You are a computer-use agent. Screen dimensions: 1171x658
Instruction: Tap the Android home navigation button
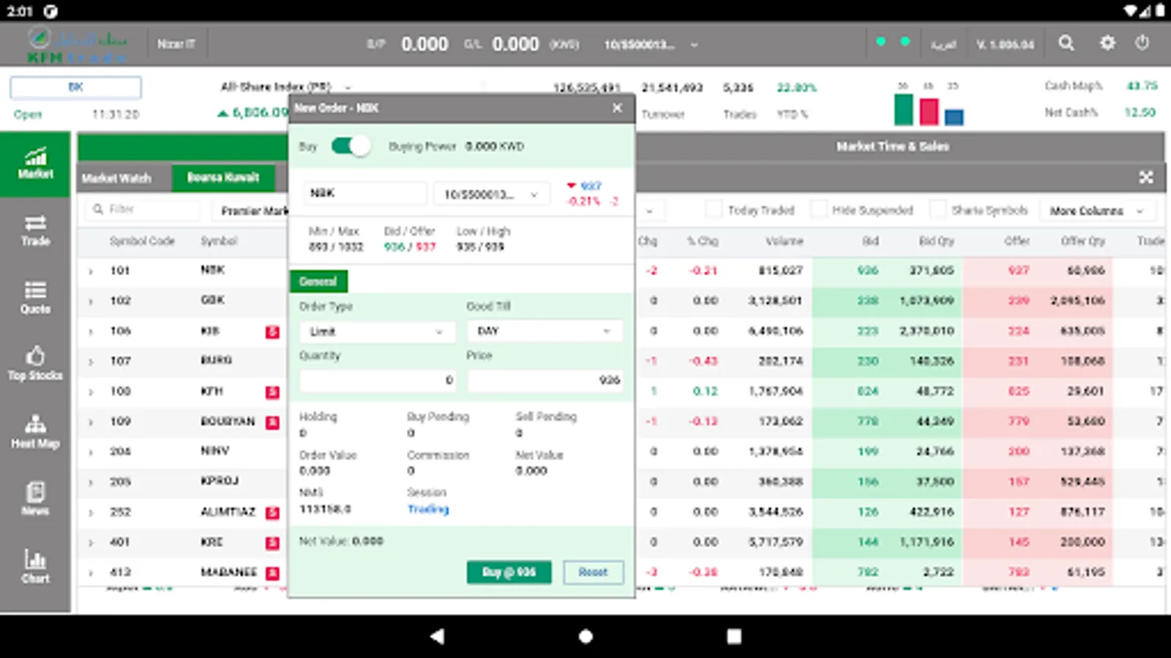tap(585, 636)
